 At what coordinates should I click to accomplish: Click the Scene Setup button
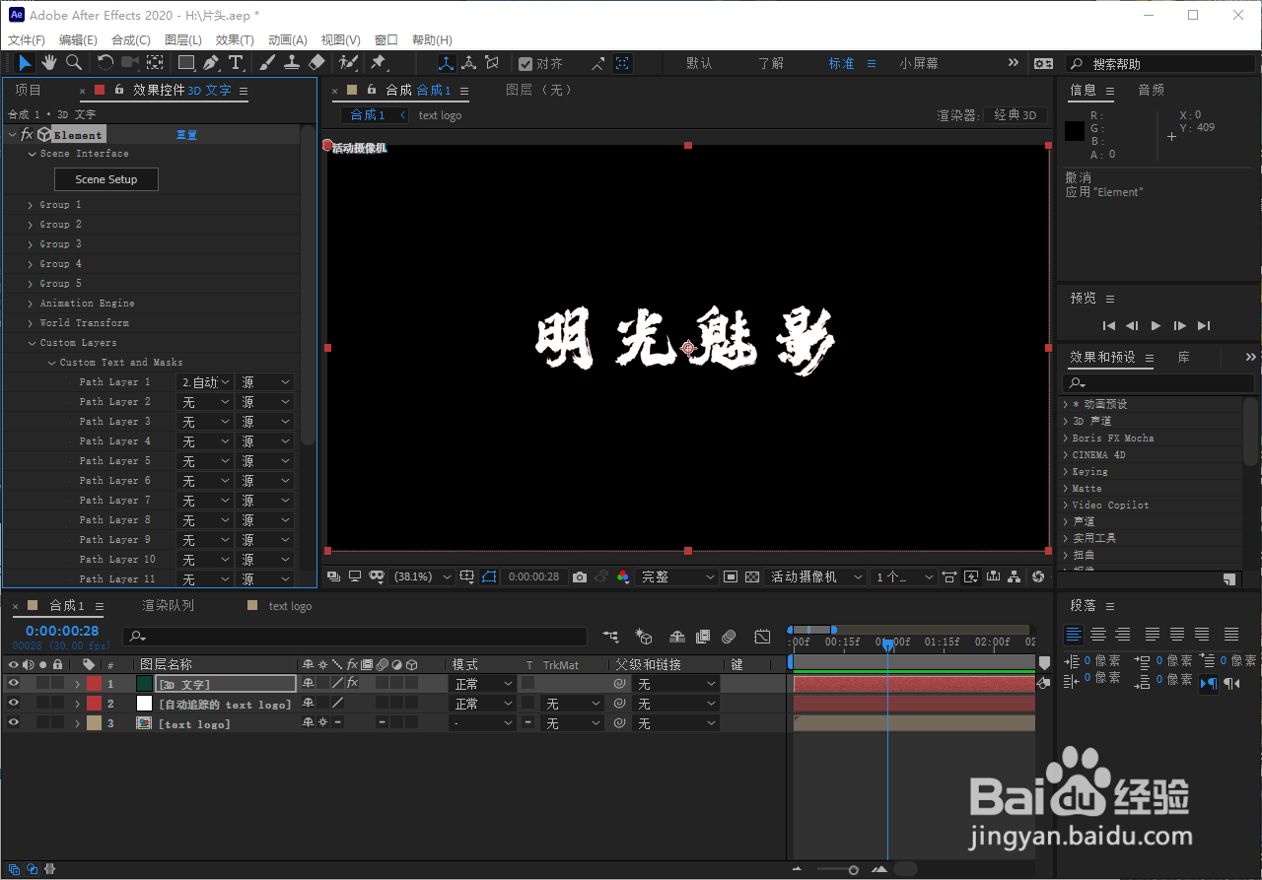tap(105, 178)
